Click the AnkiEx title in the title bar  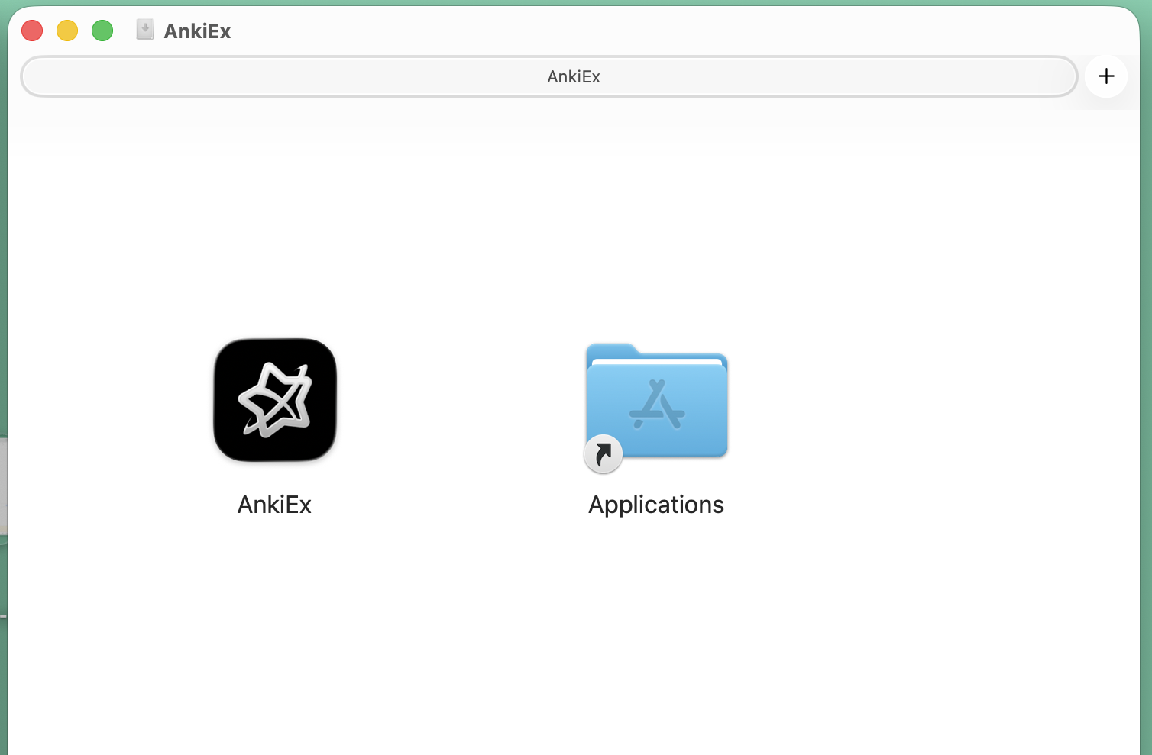point(196,31)
